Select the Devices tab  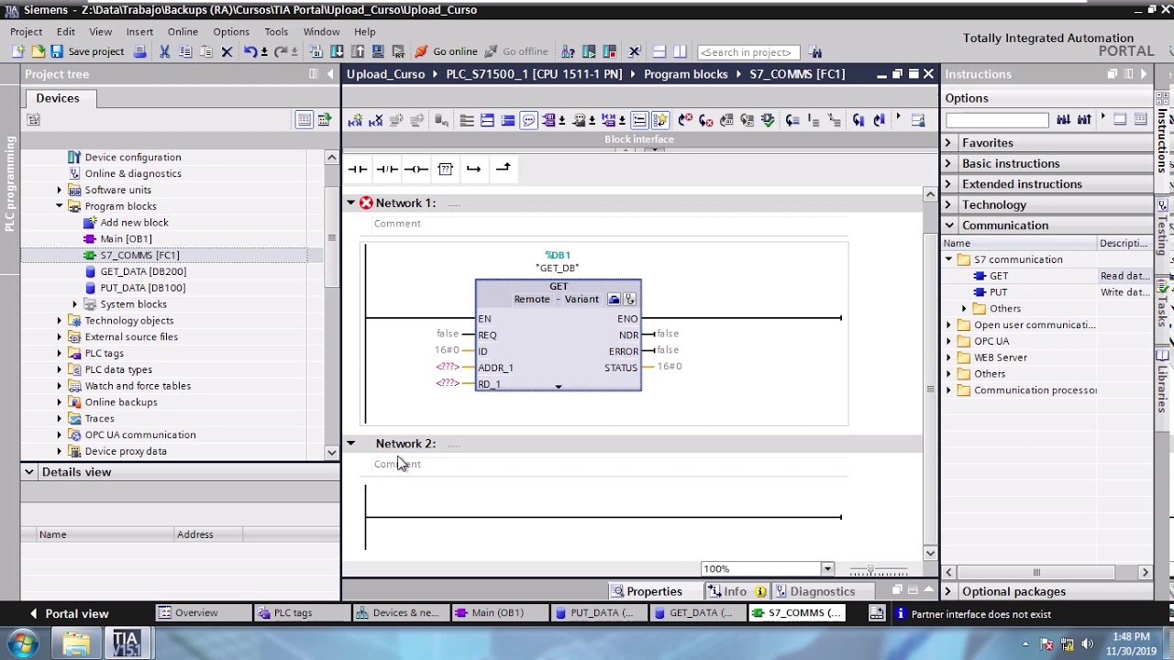tap(58, 98)
